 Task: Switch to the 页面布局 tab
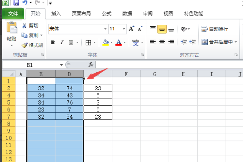click(x=81, y=14)
